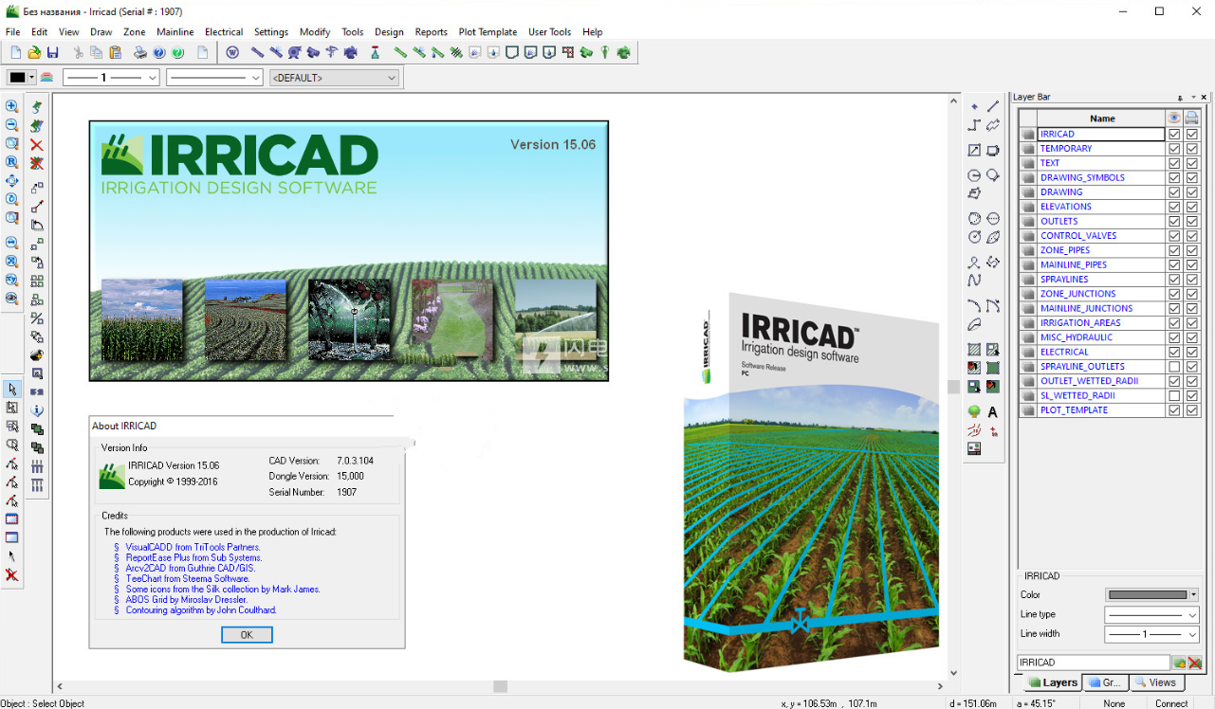Viewport: 1215px width, 709px height.
Task: Select the Arc drawing tool
Action: [x=974, y=305]
